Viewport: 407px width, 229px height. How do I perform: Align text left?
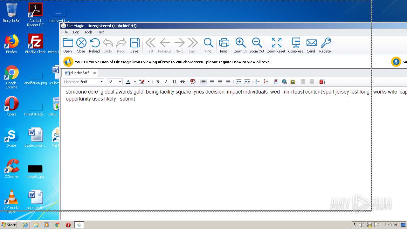click(203, 82)
